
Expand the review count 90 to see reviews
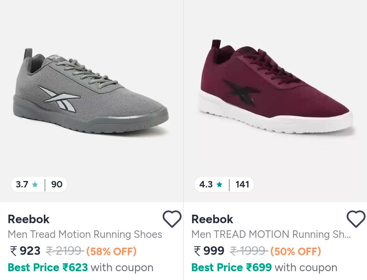click(x=57, y=184)
